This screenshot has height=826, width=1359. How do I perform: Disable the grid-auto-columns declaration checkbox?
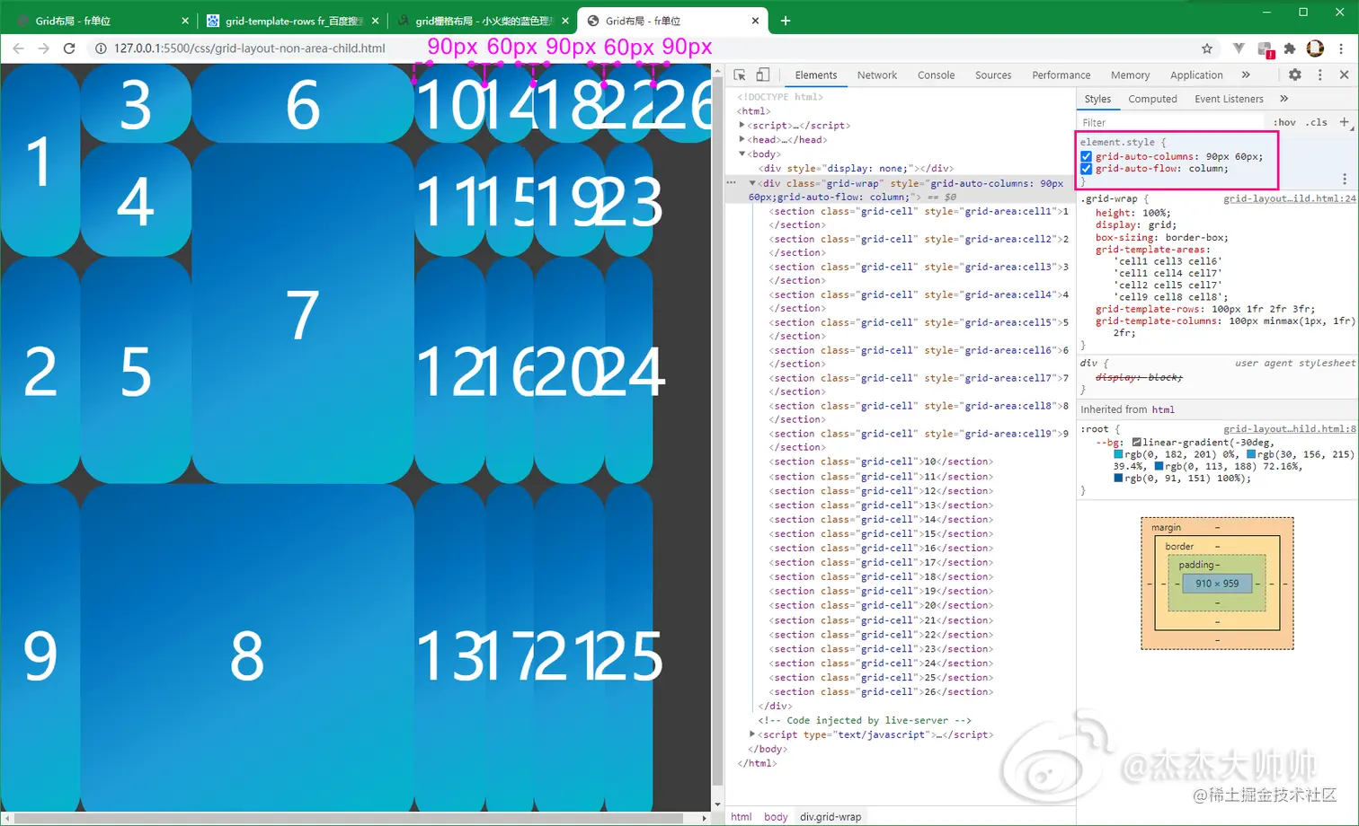[x=1086, y=156]
